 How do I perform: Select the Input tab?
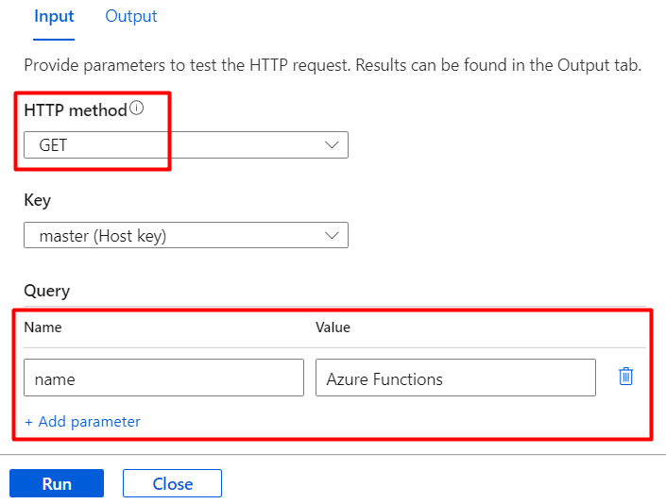coord(54,16)
